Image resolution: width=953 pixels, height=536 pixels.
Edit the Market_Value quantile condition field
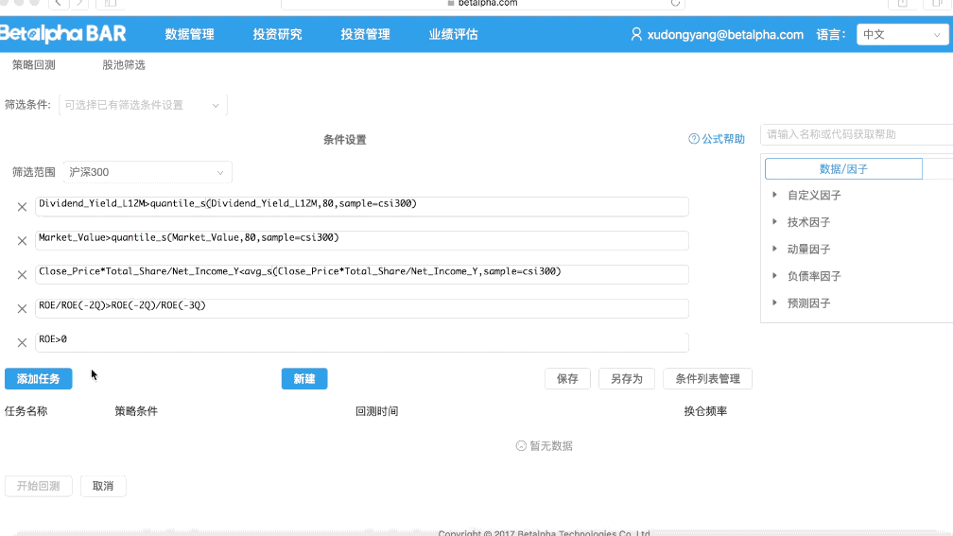[361, 241]
